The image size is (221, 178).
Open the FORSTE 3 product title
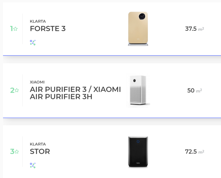coord(48,29)
